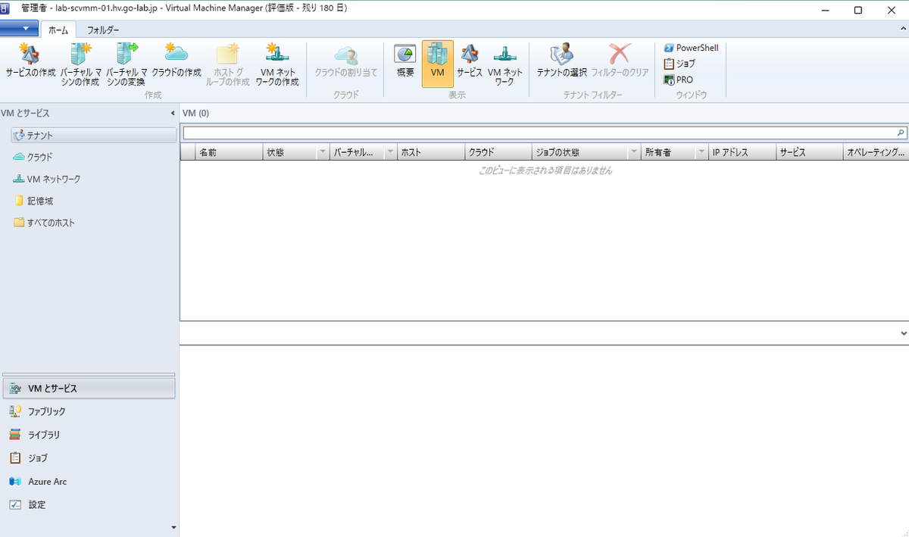
Task: Open the 状態 column filter dropdown
Action: pyautogui.click(x=323, y=152)
